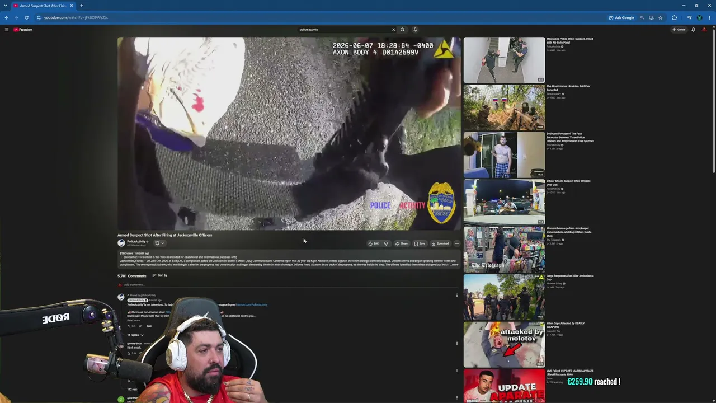Open the Create button in the YouTube header
This screenshot has height=403, width=716.
coord(679,30)
